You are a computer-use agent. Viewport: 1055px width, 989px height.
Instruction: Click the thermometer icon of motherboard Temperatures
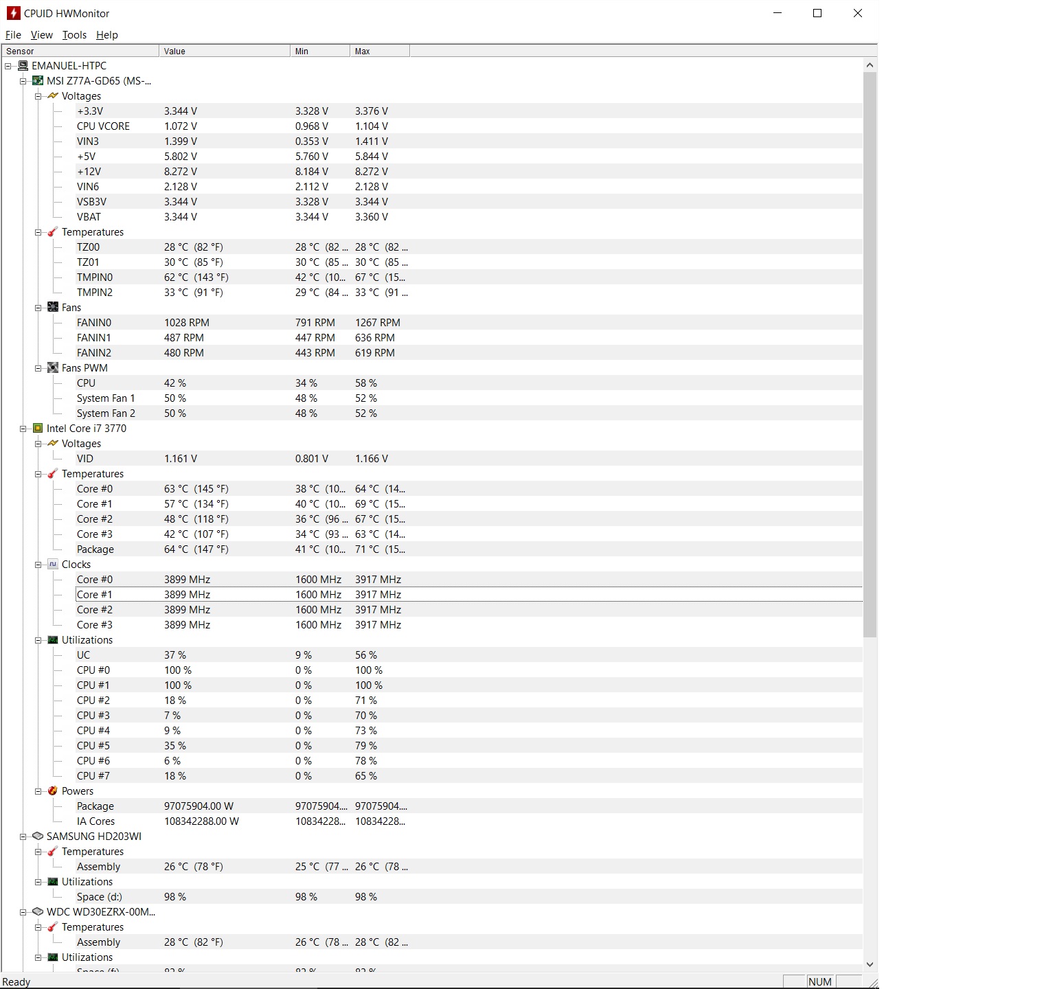click(x=53, y=232)
